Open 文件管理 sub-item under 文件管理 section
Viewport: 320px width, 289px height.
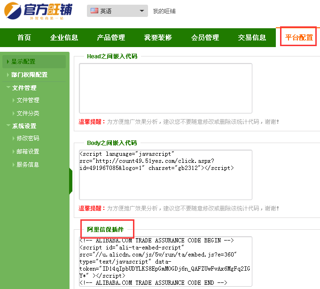coord(28,100)
